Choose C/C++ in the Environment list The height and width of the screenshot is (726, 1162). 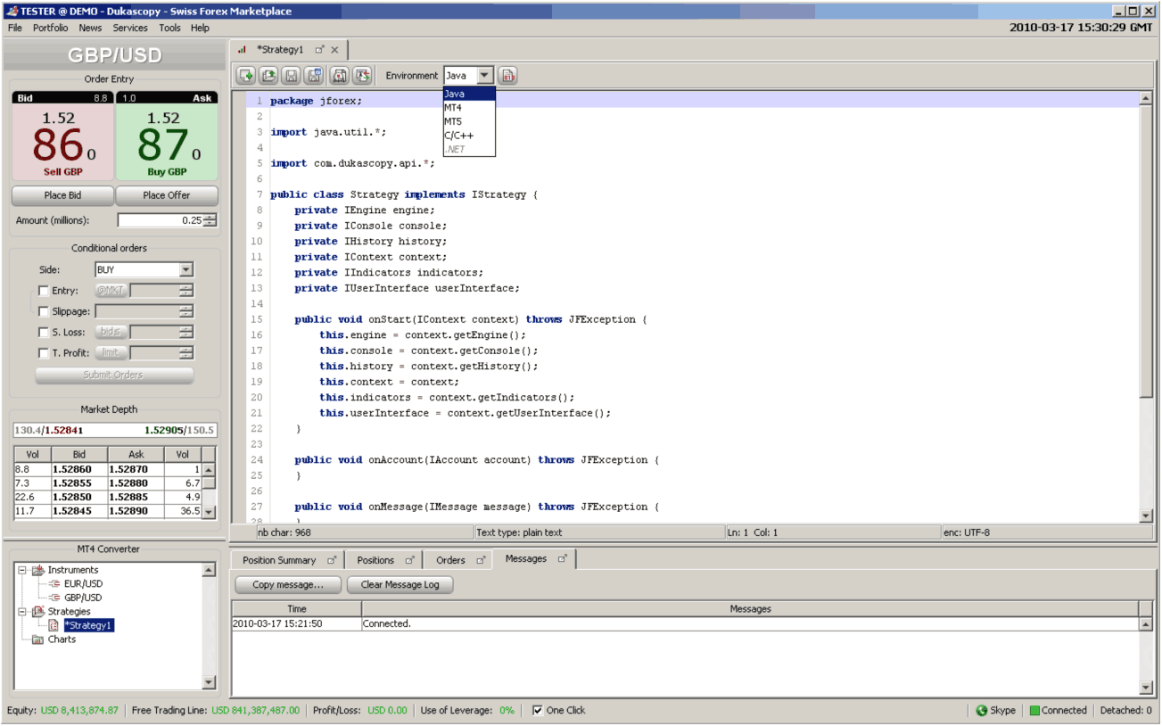469,136
